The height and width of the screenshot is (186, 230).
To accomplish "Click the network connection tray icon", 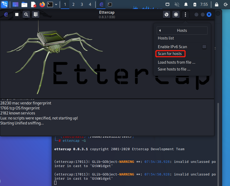I will pos(167,4).
